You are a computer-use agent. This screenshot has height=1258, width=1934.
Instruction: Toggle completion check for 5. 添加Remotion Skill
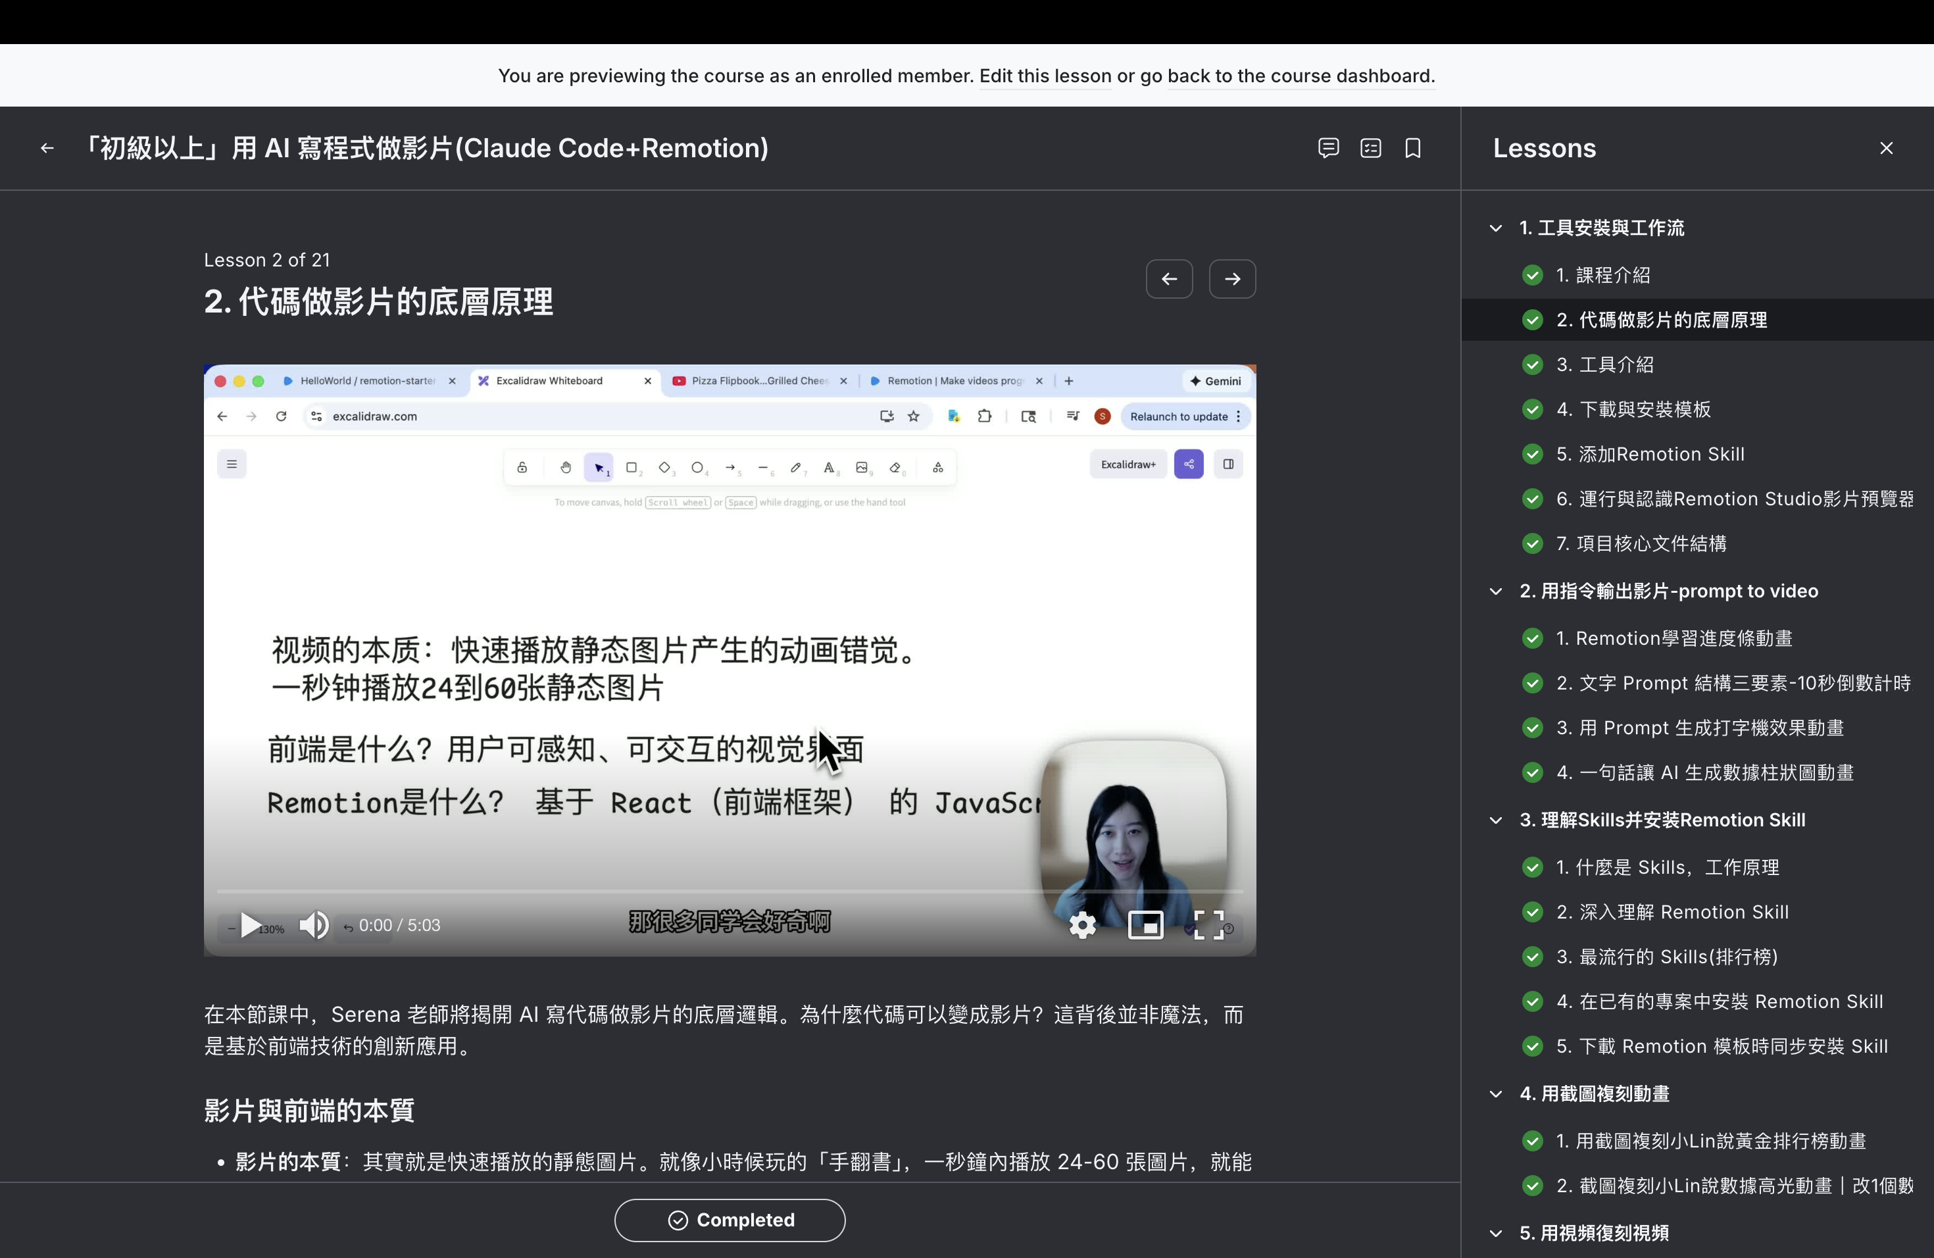point(1532,454)
